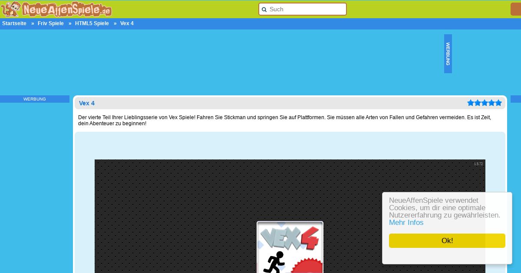Click the search magnifier icon
The height and width of the screenshot is (273, 521).
coord(264,10)
